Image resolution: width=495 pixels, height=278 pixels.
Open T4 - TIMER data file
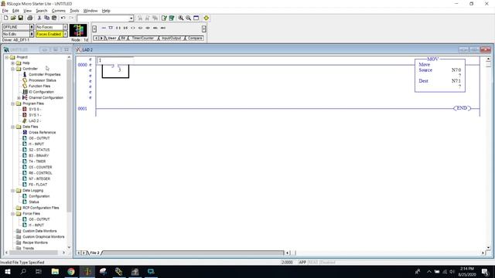(x=37, y=161)
